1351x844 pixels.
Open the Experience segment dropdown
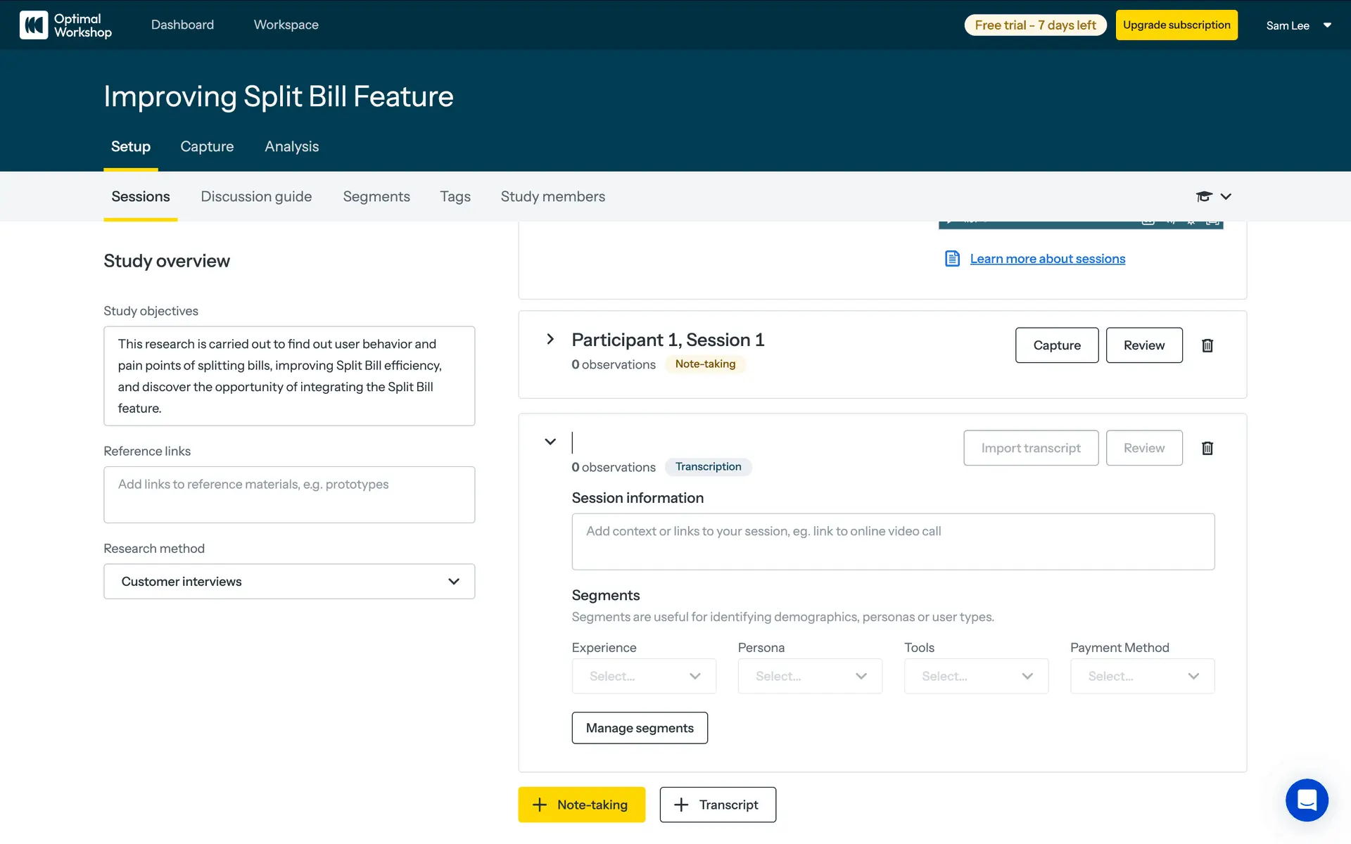click(644, 676)
